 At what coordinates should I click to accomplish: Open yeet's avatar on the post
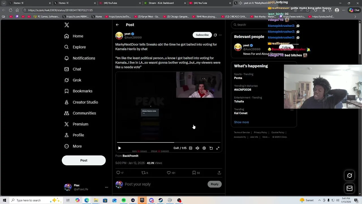pyautogui.click(x=119, y=36)
